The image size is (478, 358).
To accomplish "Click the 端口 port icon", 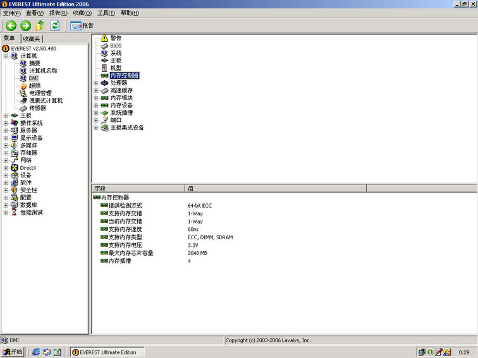I will tap(104, 120).
